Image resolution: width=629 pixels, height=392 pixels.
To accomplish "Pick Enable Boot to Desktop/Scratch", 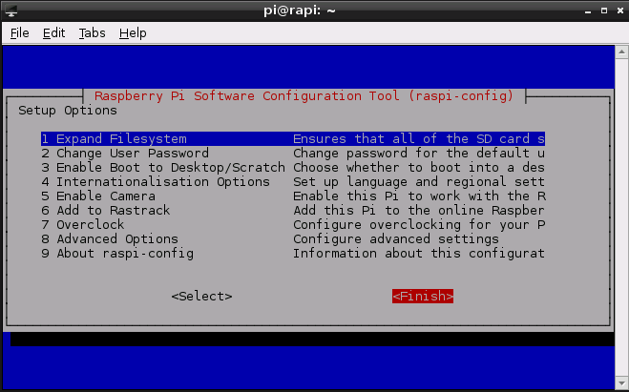I will click(163, 168).
